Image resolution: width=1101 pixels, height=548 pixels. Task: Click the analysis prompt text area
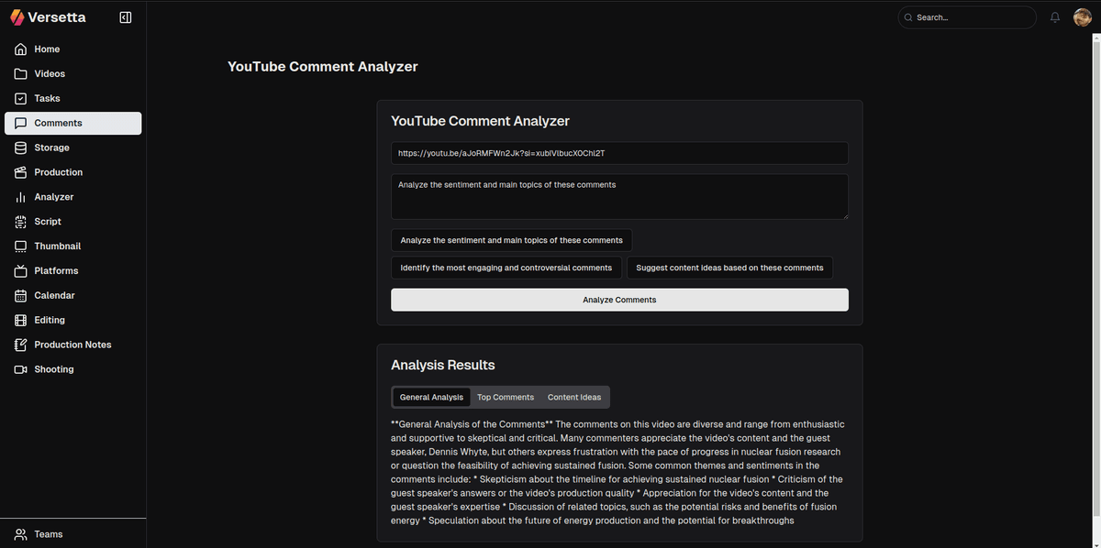[619, 197]
